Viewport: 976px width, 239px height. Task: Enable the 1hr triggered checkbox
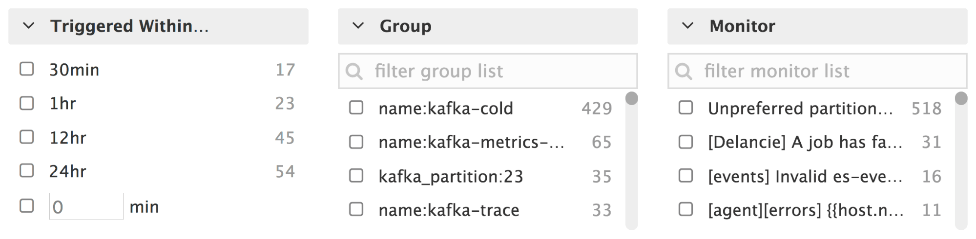[27, 103]
